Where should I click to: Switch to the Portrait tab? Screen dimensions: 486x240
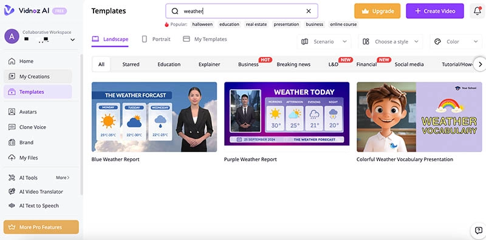point(156,39)
